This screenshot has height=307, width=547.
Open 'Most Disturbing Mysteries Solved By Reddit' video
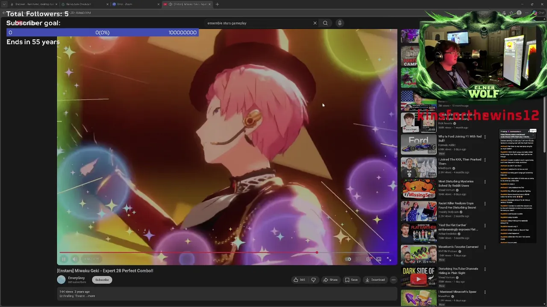click(456, 183)
